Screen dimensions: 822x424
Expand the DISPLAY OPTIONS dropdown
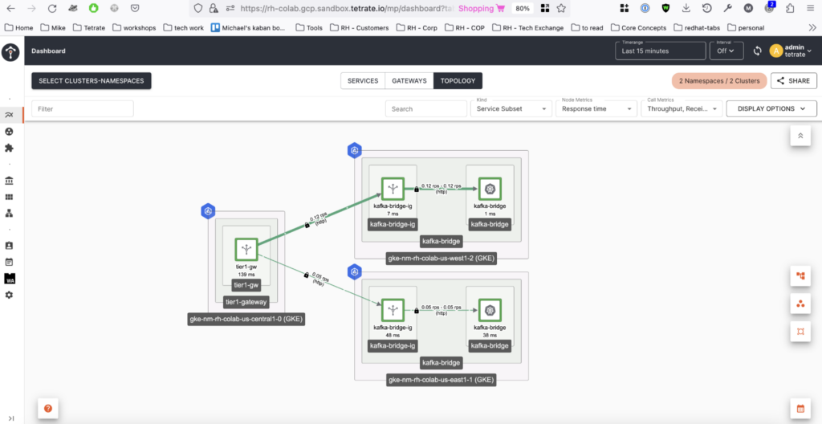(771, 108)
